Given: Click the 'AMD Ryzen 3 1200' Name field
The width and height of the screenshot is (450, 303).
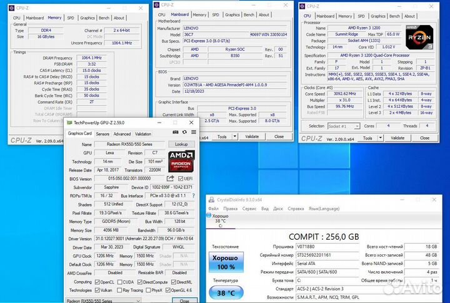Looking at the screenshot, I should pos(364,28).
